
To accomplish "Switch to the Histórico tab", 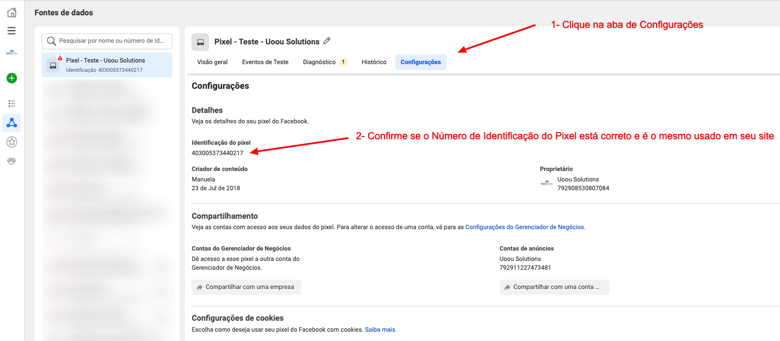I will pyautogui.click(x=374, y=62).
